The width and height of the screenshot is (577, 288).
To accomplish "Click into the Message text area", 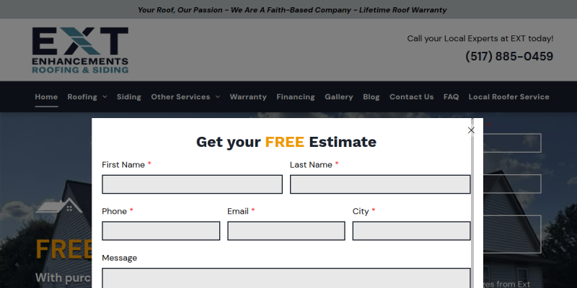I will [x=286, y=278].
